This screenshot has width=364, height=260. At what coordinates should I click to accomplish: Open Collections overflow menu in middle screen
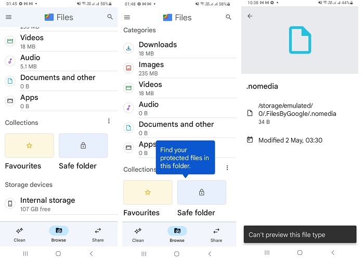[227, 168]
